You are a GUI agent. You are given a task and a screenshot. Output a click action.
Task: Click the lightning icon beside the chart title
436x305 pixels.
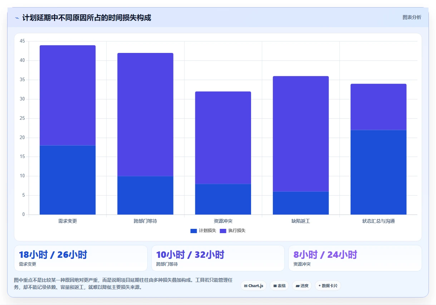[x=17, y=18]
